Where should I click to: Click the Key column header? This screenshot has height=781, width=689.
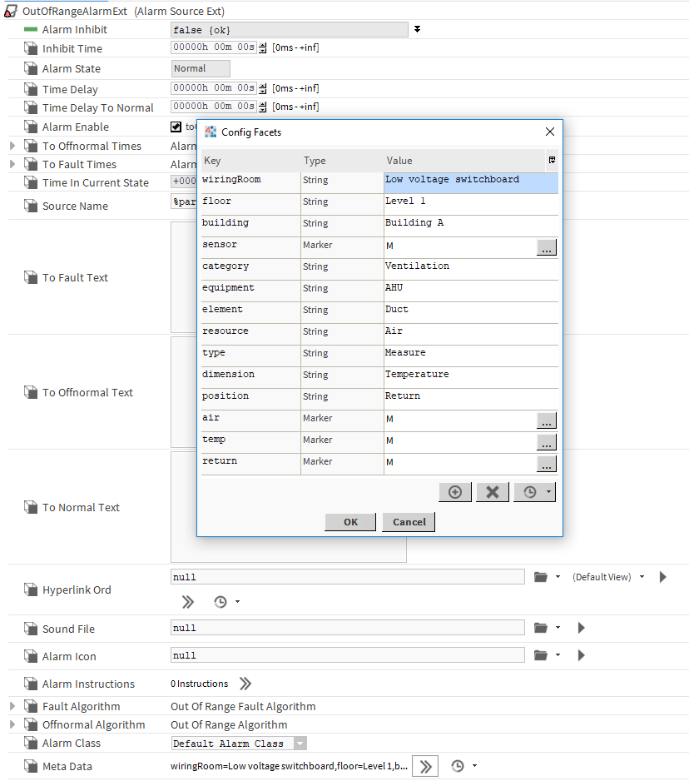(250, 161)
